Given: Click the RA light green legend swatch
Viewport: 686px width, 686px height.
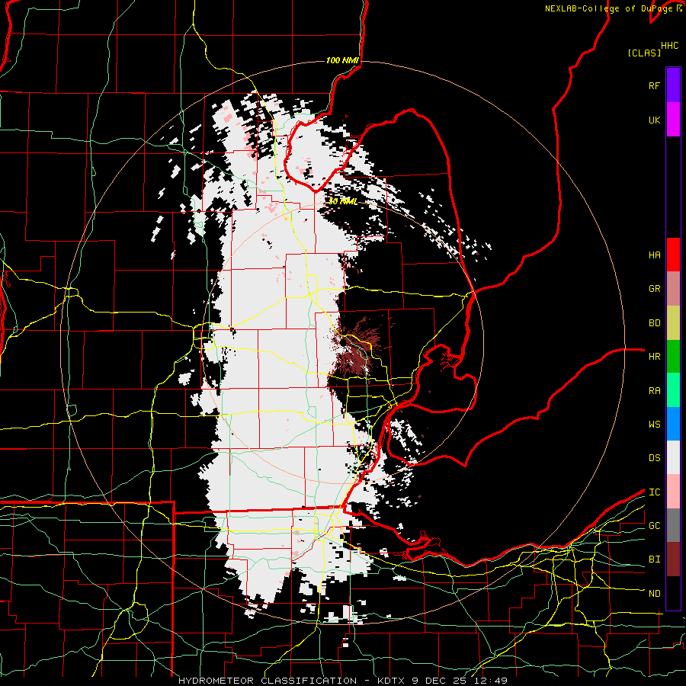Looking at the screenshot, I should tap(673, 390).
